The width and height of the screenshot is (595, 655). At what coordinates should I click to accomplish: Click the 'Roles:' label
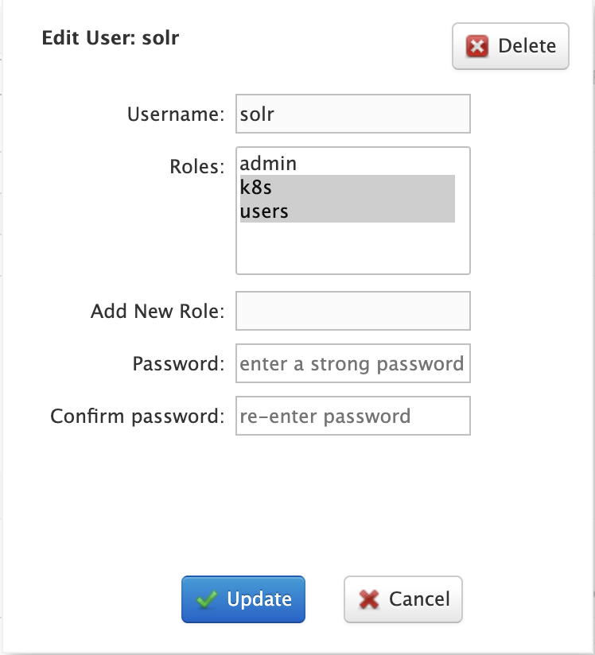point(197,166)
